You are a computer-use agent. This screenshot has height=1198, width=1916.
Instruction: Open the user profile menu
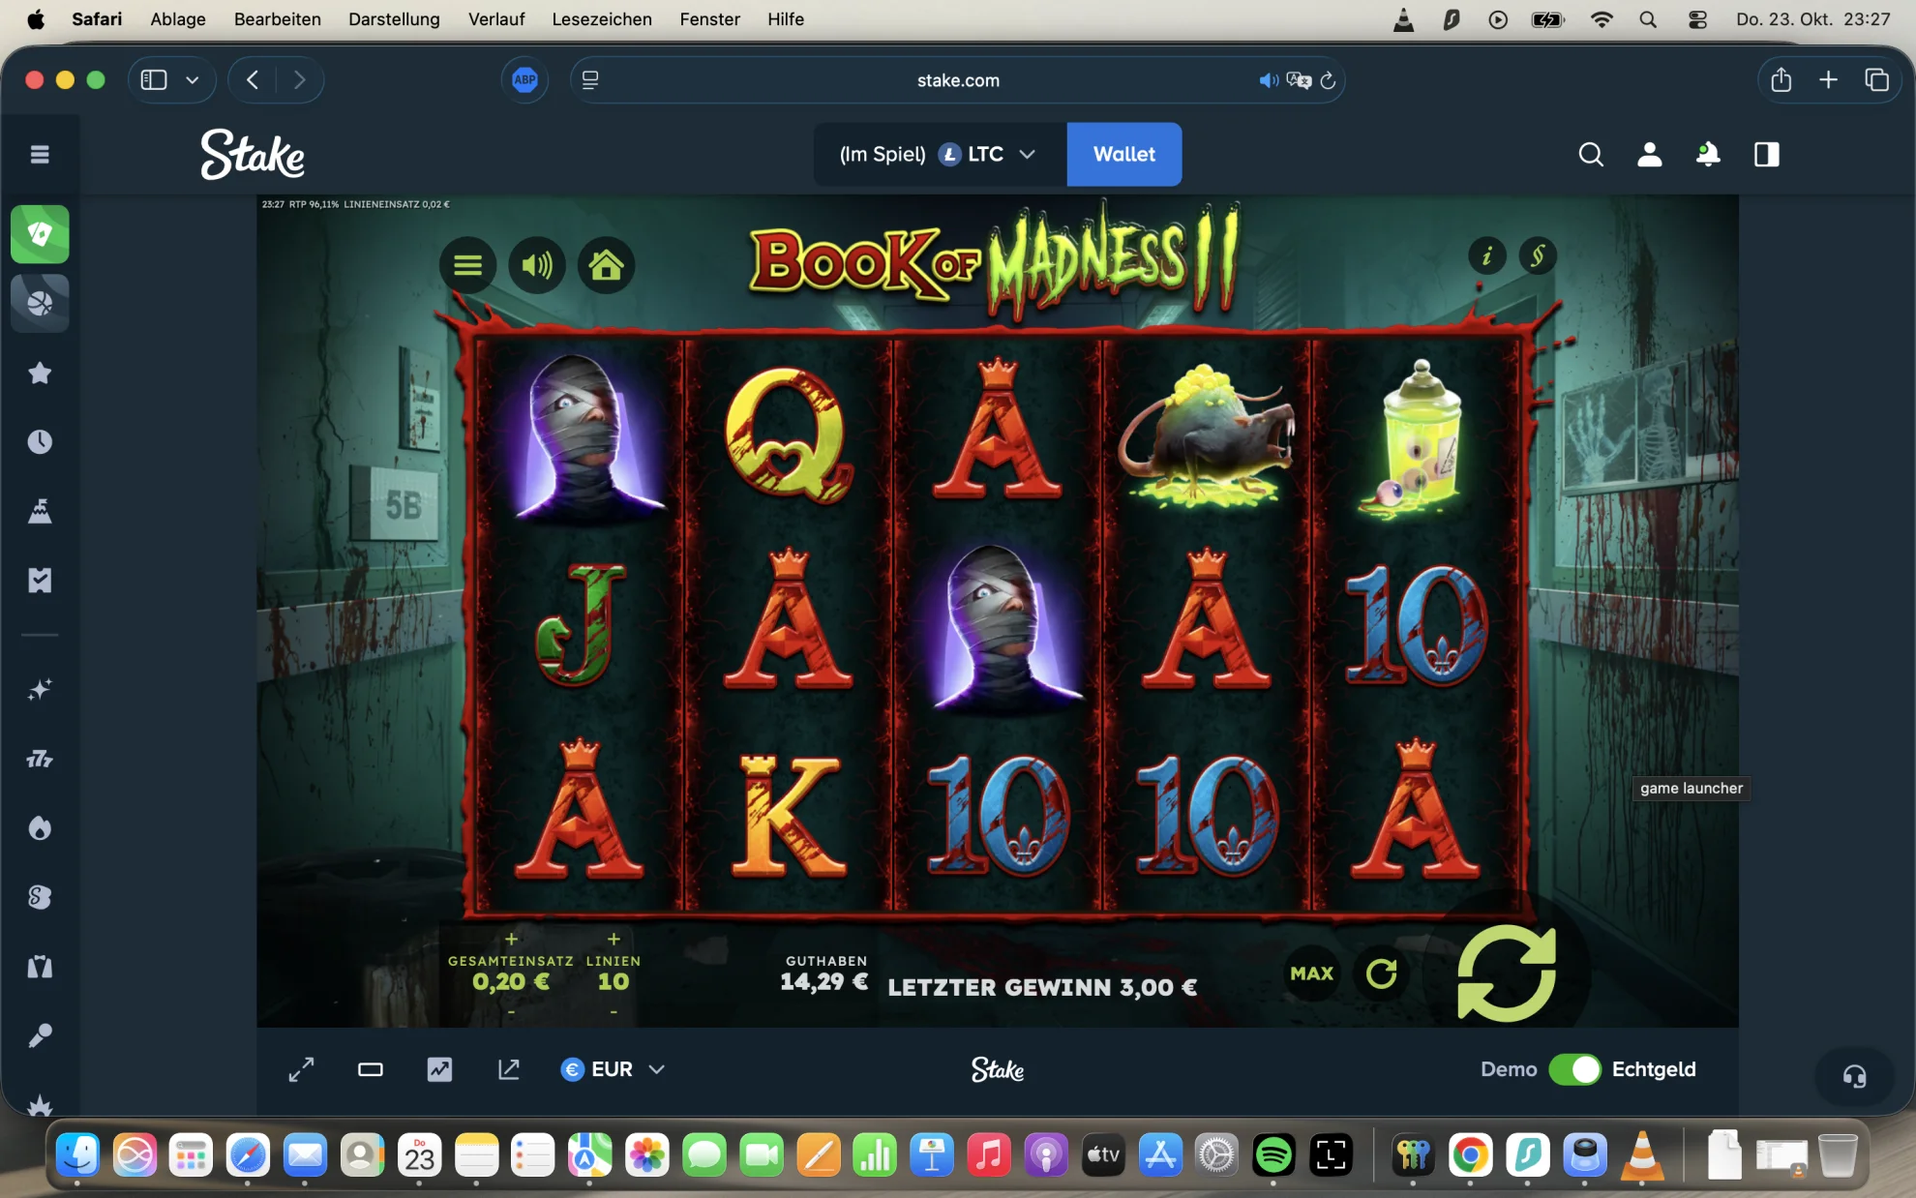[x=1650, y=154]
